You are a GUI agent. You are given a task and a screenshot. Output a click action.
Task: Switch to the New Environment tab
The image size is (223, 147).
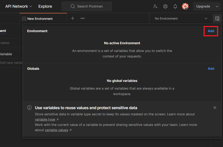(40, 19)
